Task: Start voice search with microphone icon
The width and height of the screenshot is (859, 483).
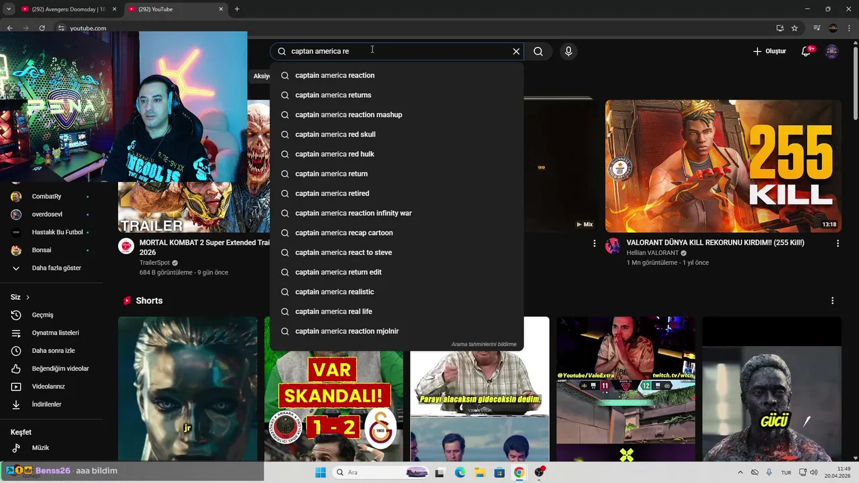Action: (568, 51)
